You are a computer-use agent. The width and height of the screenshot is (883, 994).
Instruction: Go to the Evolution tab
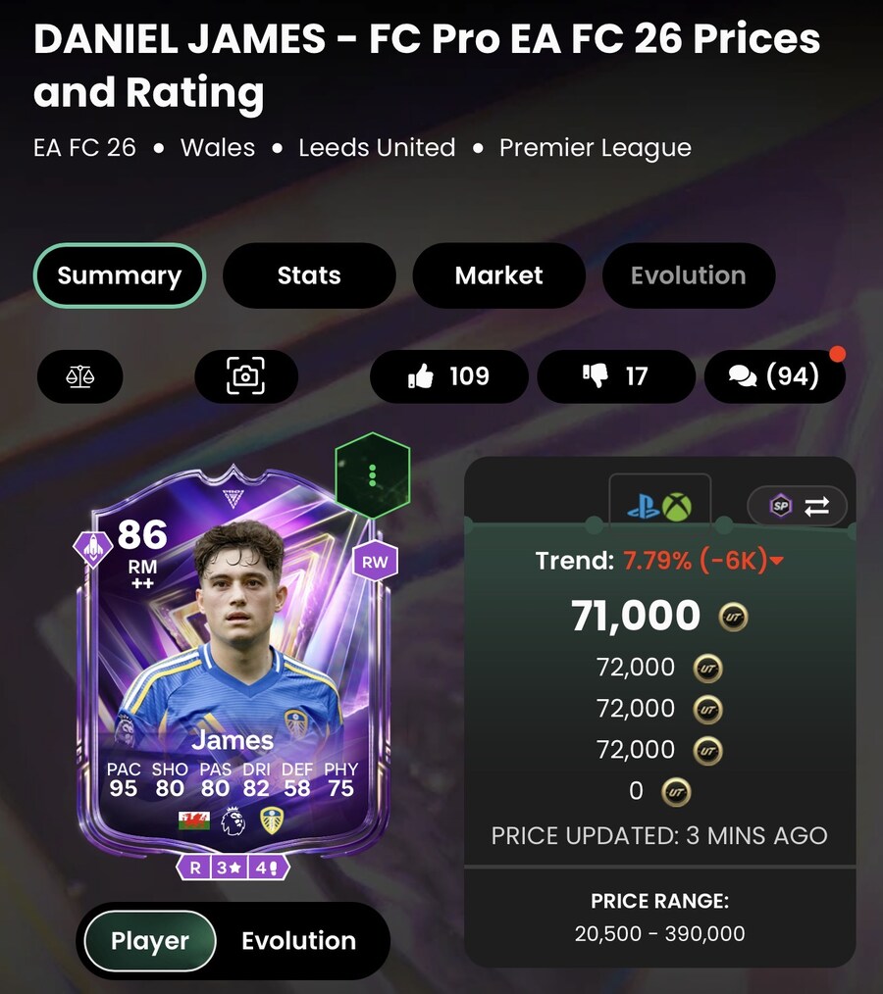point(689,275)
